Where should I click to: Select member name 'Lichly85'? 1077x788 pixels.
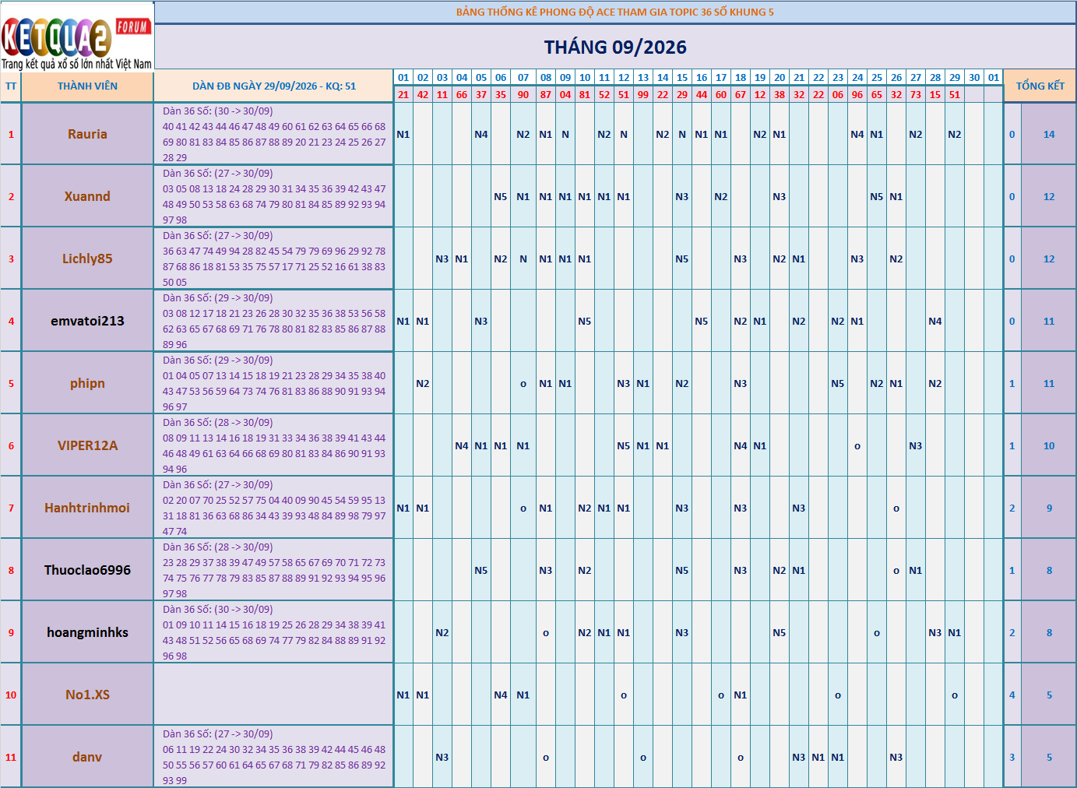(87, 259)
